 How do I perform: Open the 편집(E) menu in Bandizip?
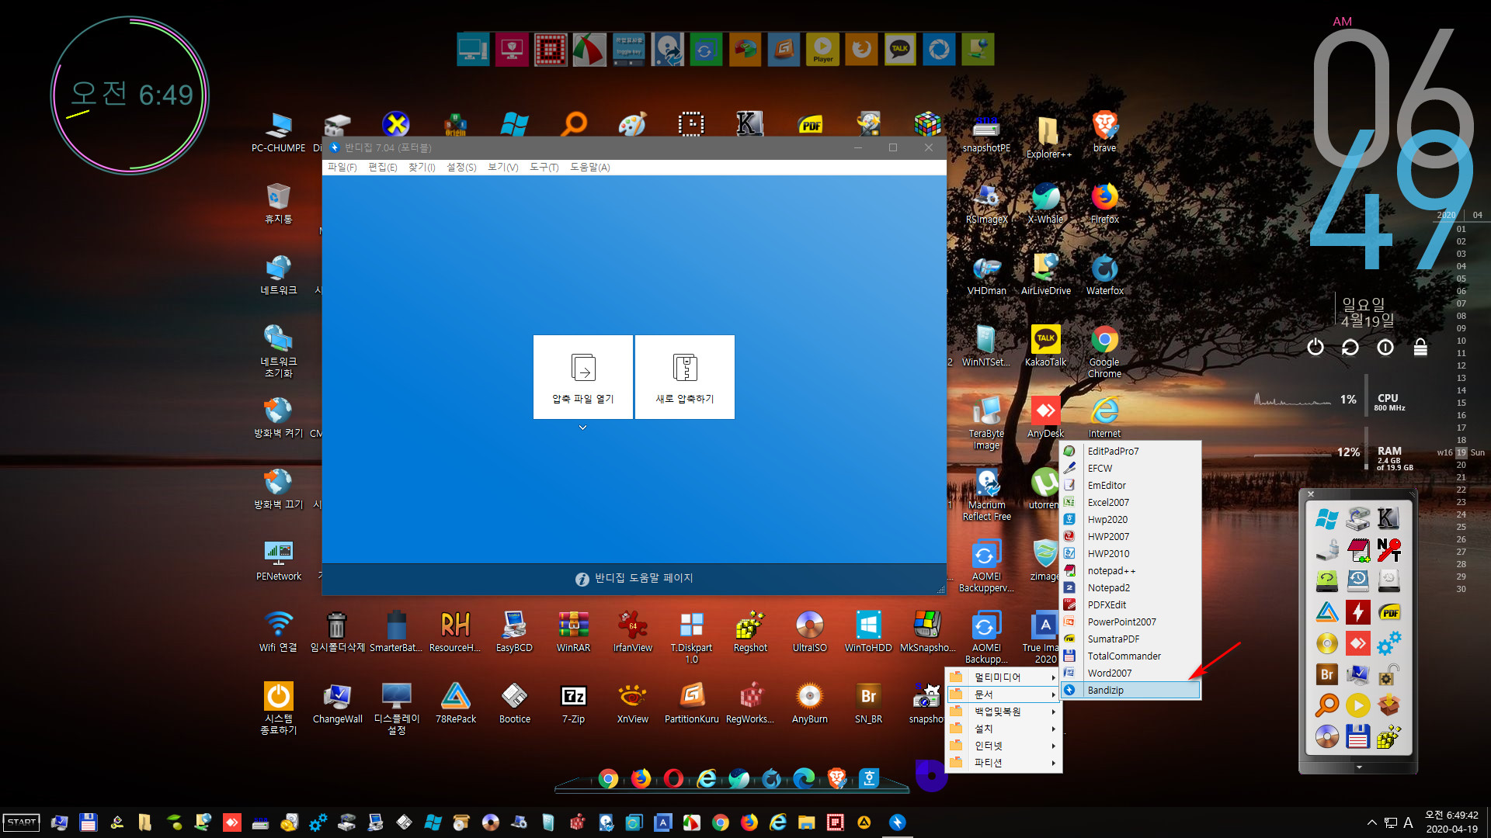click(x=382, y=168)
